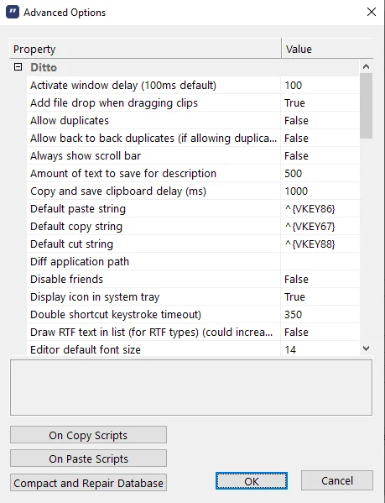Select 'Add file drop when dragging clips'
Screen dimensions: 385x503
[153, 103]
